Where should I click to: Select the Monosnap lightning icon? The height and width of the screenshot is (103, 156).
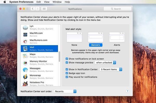pyautogui.click(x=25, y=77)
